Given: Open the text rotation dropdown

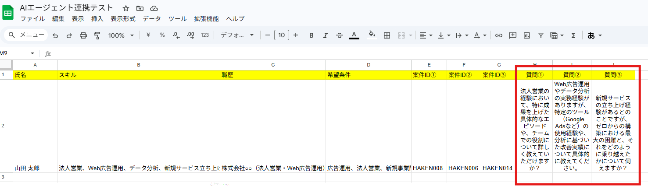Looking at the screenshot, I should tap(480, 35).
